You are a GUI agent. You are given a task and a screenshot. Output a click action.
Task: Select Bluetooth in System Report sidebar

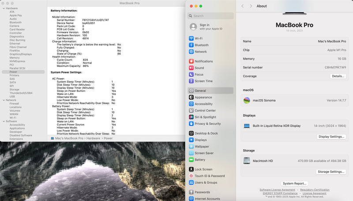[15, 22]
